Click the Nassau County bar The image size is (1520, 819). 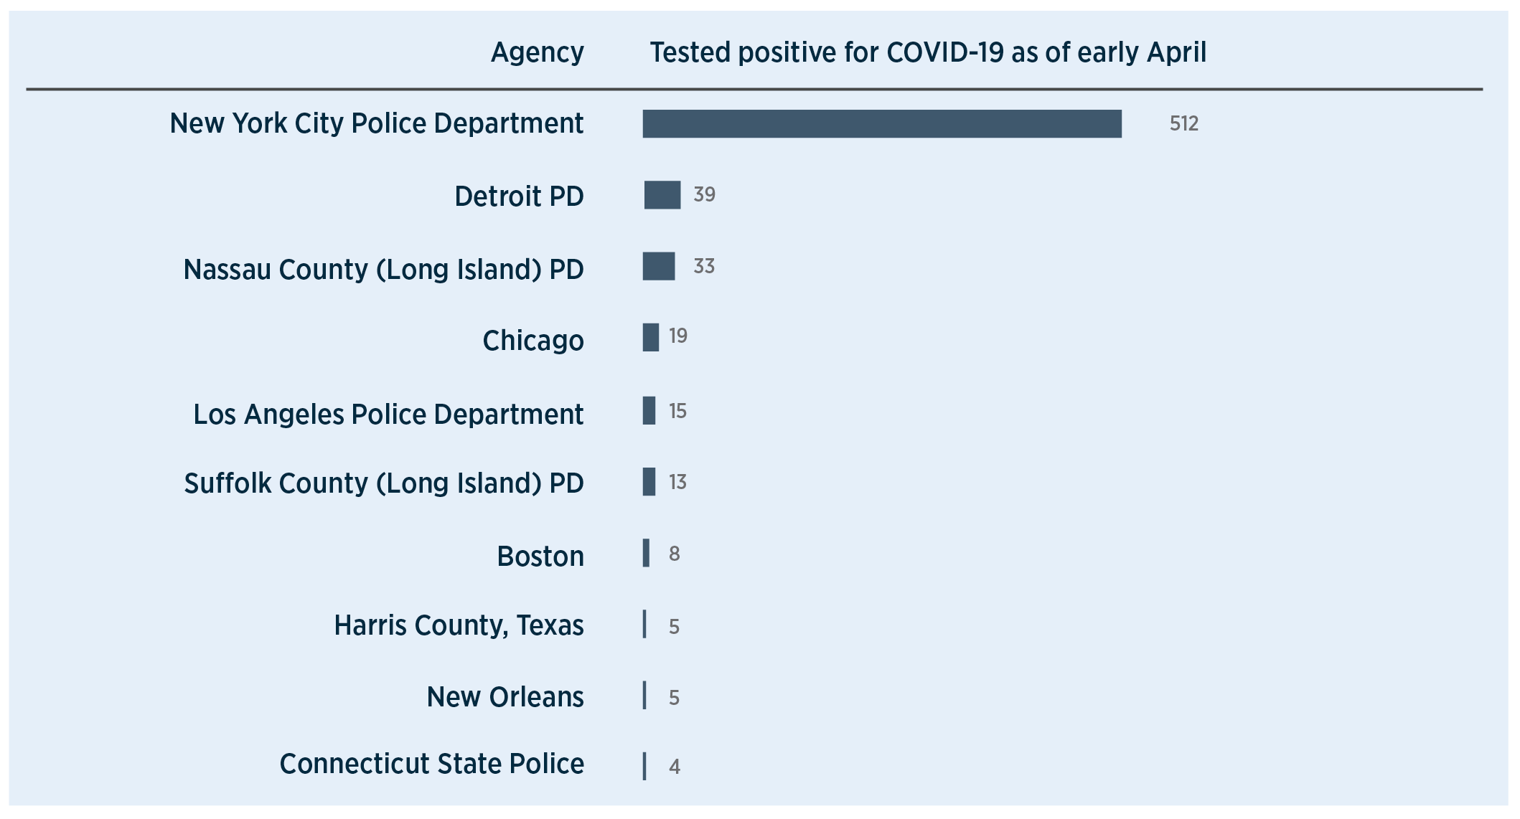click(659, 266)
